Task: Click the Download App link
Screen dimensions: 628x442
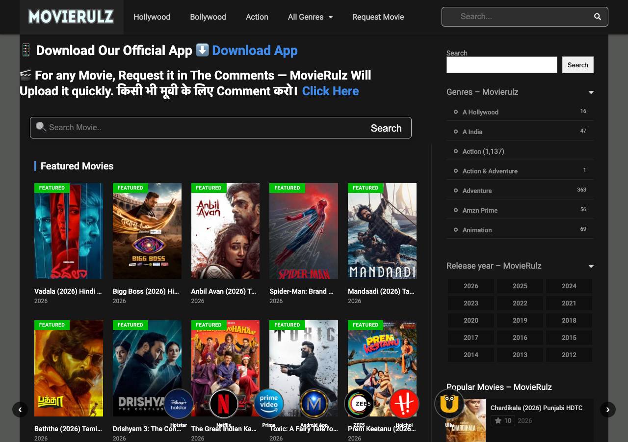Action: (x=255, y=51)
